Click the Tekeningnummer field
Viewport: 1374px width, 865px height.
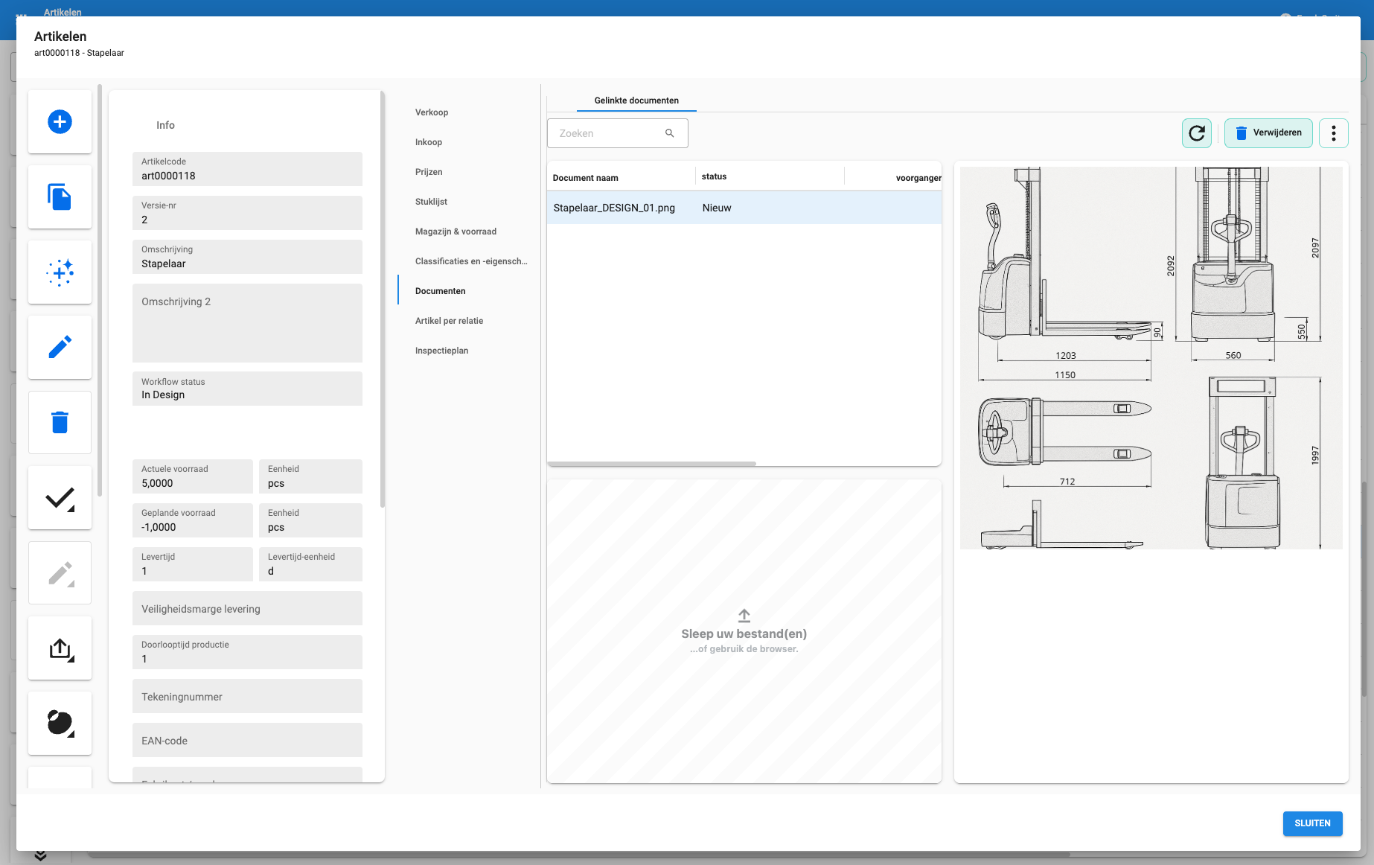247,696
